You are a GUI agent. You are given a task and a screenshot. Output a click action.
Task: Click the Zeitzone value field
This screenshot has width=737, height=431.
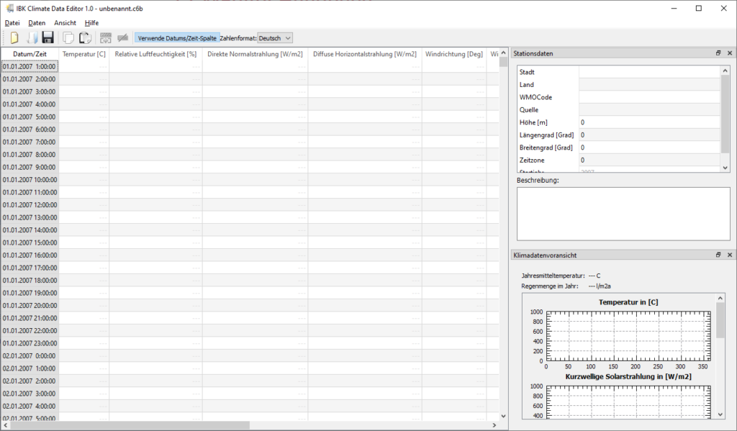650,160
